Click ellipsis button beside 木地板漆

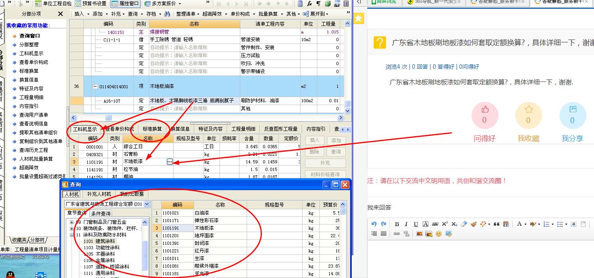(x=170, y=162)
